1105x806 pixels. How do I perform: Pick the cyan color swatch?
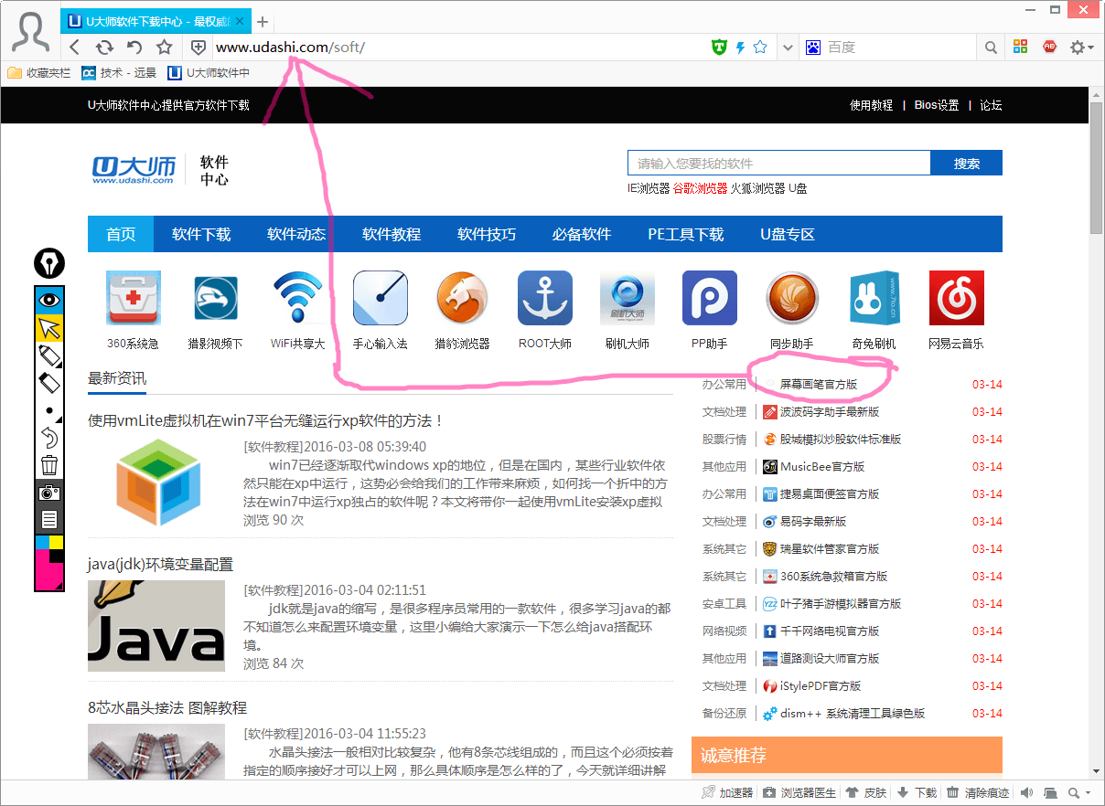[x=42, y=543]
